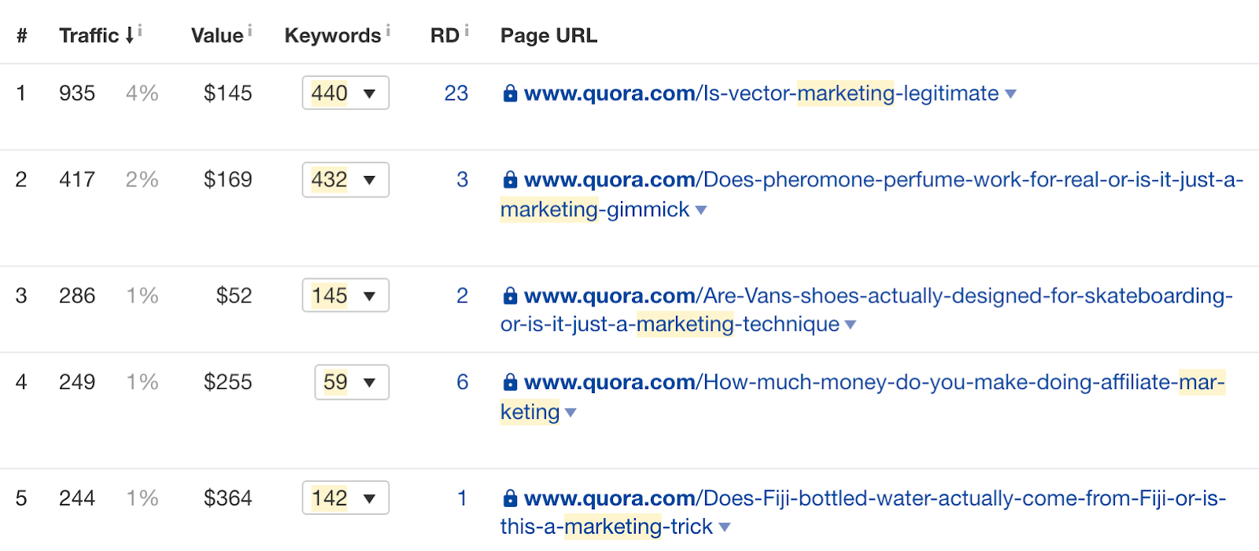Image resolution: width=1259 pixels, height=551 pixels.
Task: Open the Is-vector-marketing-legitimate Quora link
Action: click(x=761, y=94)
